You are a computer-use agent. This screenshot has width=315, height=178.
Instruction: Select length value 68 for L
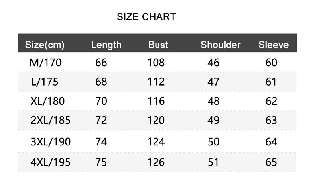(101, 82)
